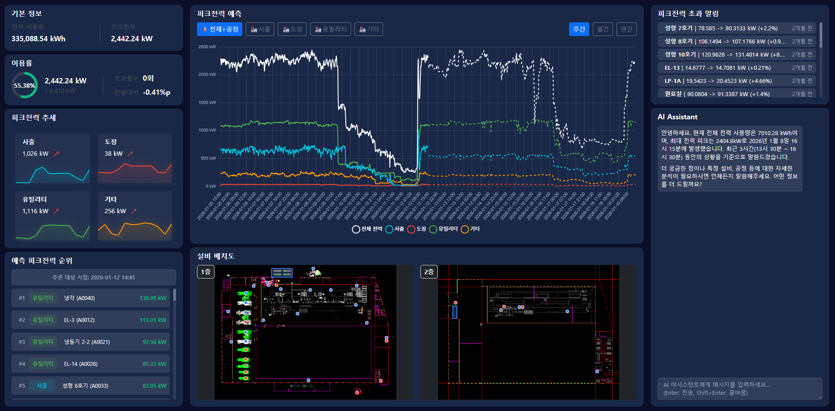The image size is (835, 411).
Task: Click the blue rectangle marker on 2층 floor plan
Action: coord(455,312)
